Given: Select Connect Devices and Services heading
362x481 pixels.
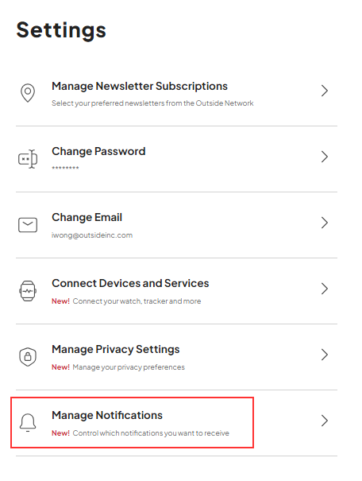Looking at the screenshot, I should [x=130, y=283].
